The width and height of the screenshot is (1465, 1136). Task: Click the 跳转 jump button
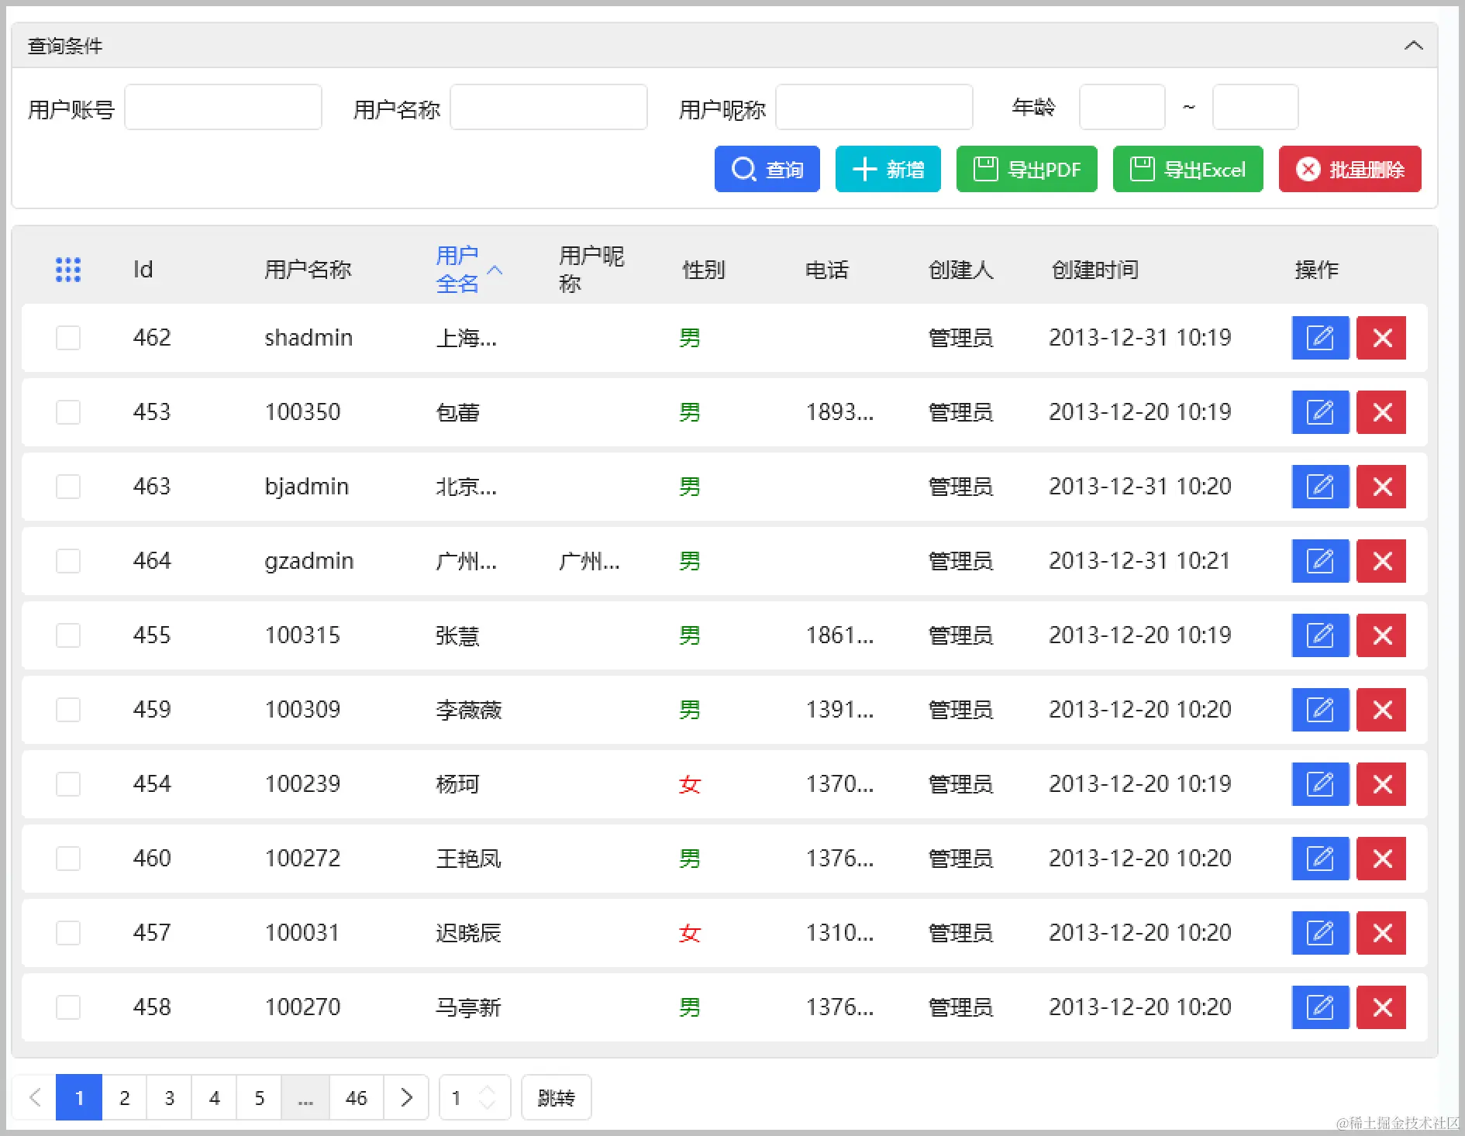point(556,1097)
